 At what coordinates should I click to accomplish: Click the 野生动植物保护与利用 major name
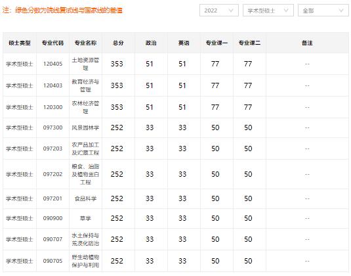(x=85, y=261)
